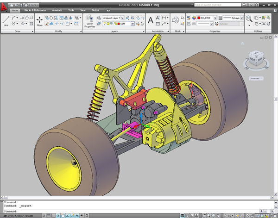Click the Insert Block icon
The height and width of the screenshot is (218, 278).
(x=176, y=19)
